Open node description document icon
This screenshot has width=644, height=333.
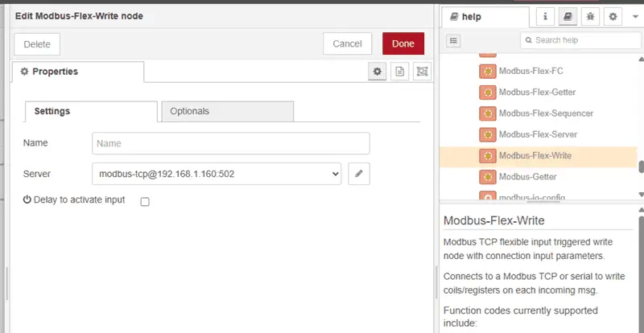click(x=399, y=72)
